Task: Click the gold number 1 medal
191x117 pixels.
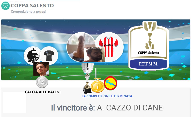Action: 98,85
